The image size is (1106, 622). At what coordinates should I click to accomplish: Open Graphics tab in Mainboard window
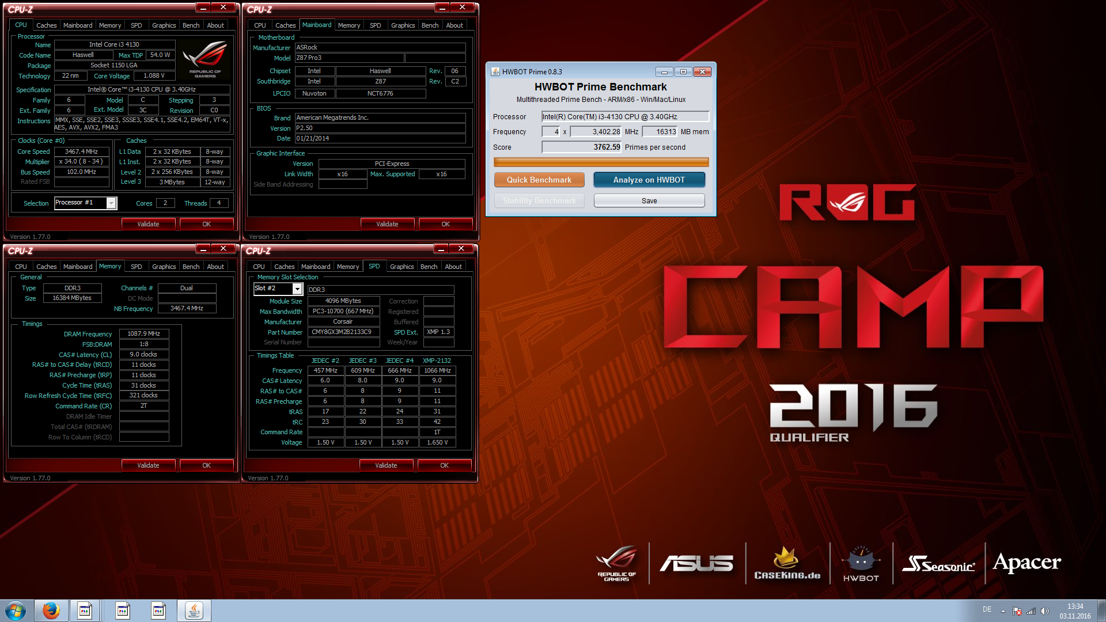tap(403, 25)
